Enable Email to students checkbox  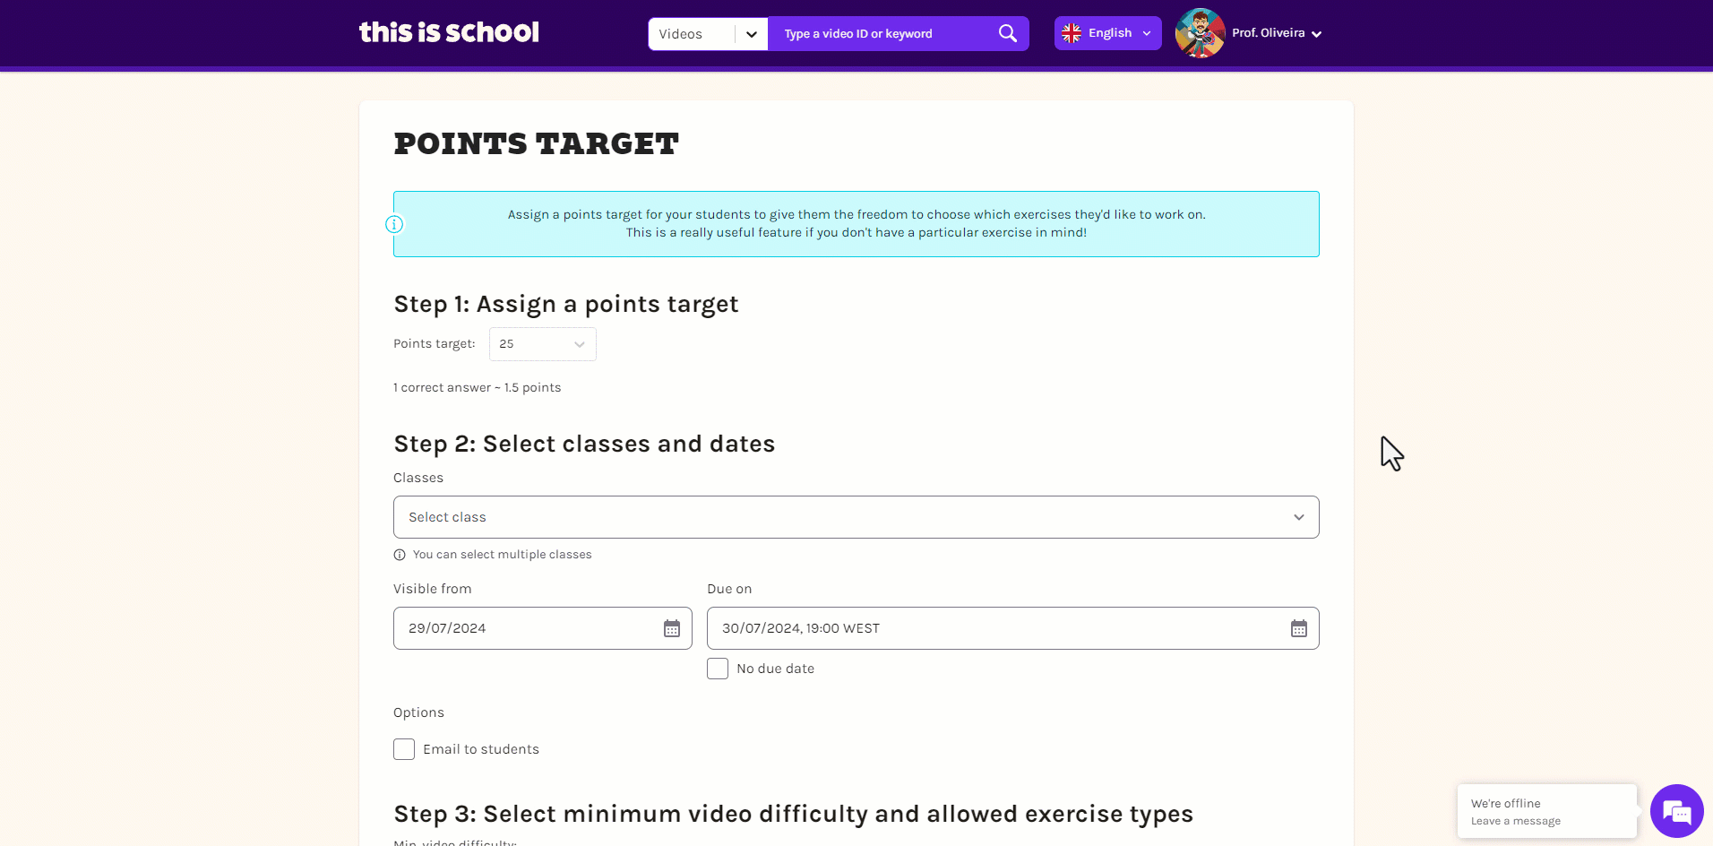(x=404, y=749)
